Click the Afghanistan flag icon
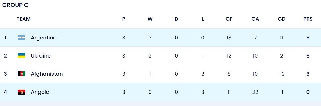 [x=22, y=74]
